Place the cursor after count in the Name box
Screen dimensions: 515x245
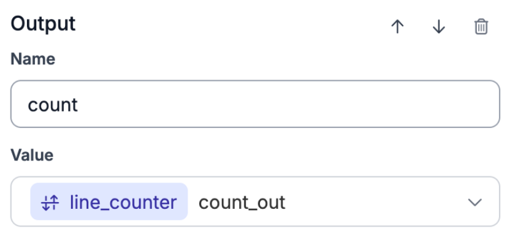(79, 105)
